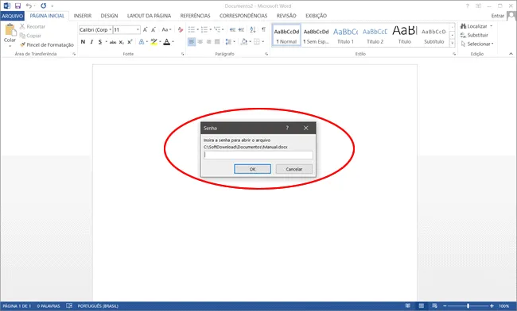The image size is (517, 311).
Task: Click Localizar find button
Action: point(474,26)
